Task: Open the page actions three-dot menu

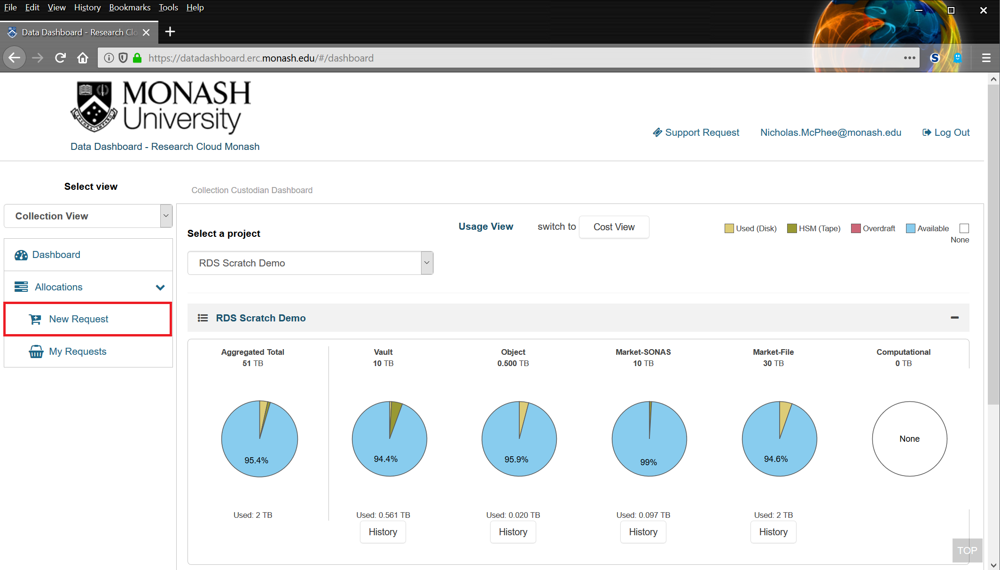Action: [909, 58]
